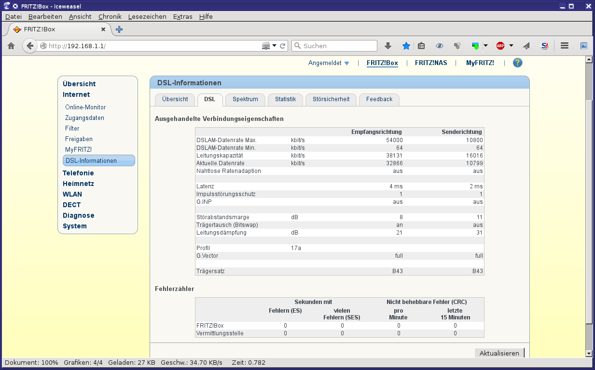Click the paper plane send icon
Viewport: 595px width, 370px height.
(x=526, y=46)
